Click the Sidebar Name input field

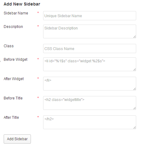pyautogui.click(x=90, y=16)
